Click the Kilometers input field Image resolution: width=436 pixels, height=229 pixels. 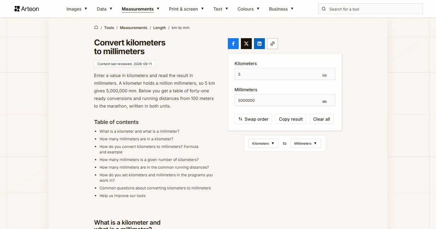coord(285,74)
